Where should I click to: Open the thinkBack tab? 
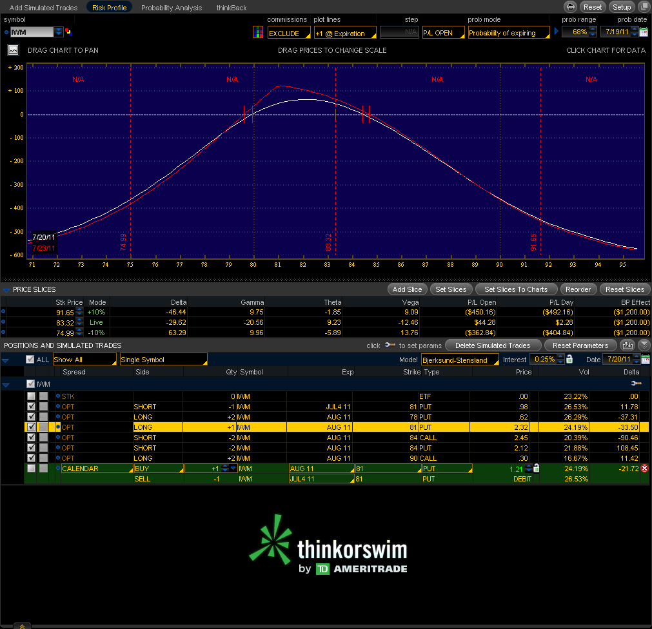pos(231,8)
